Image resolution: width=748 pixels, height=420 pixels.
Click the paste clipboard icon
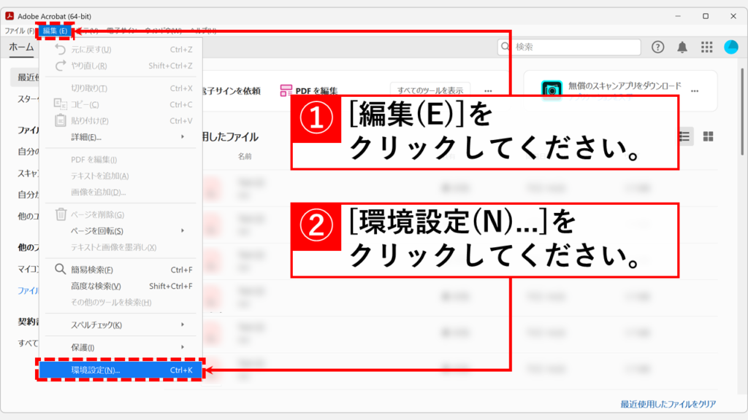[x=60, y=120]
